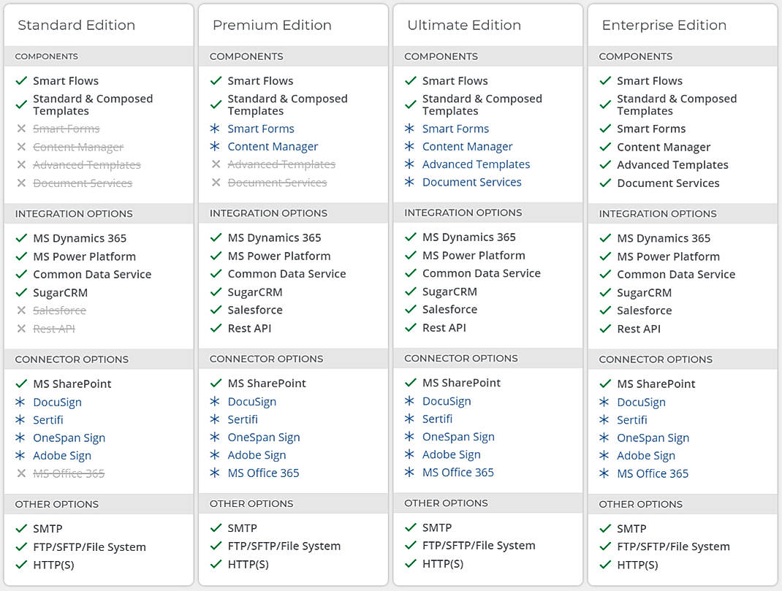This screenshot has height=591, width=782.
Task: Open the Adobe Sign link under Ultimate Edition
Action: 452,454
